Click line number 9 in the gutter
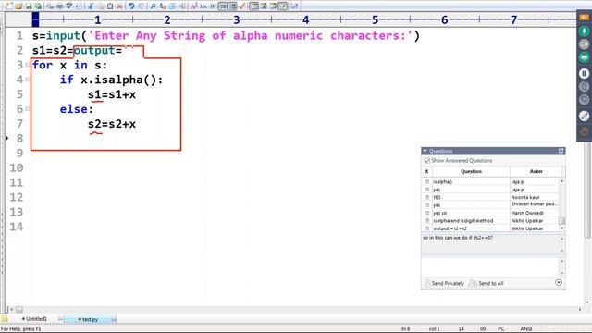 [x=19, y=153]
